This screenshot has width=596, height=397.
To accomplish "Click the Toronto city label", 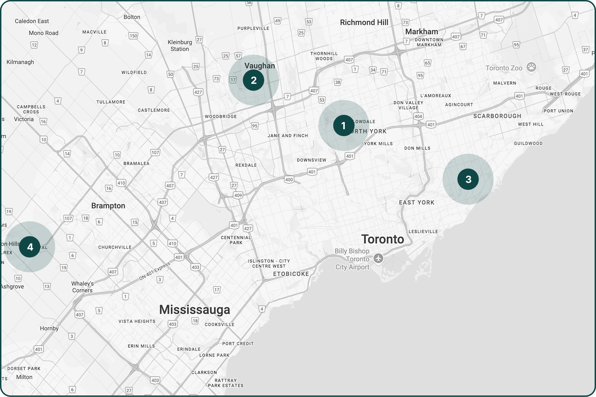I will (x=383, y=239).
